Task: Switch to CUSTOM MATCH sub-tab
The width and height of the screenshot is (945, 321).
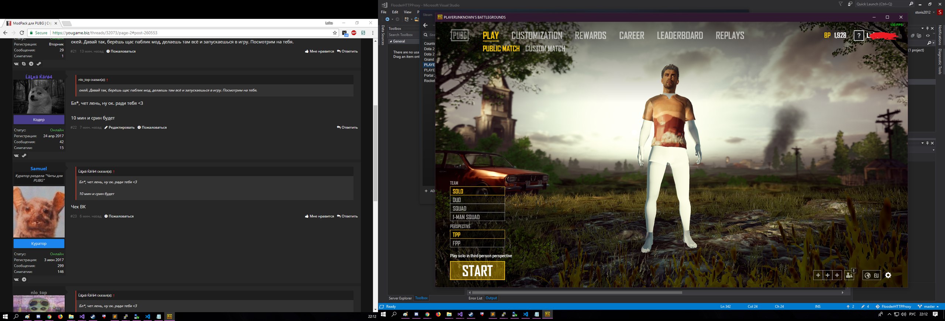Action: point(545,49)
